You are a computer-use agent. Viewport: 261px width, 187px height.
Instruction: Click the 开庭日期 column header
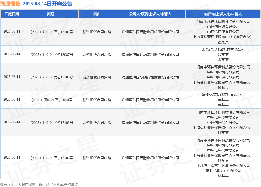[12, 14]
